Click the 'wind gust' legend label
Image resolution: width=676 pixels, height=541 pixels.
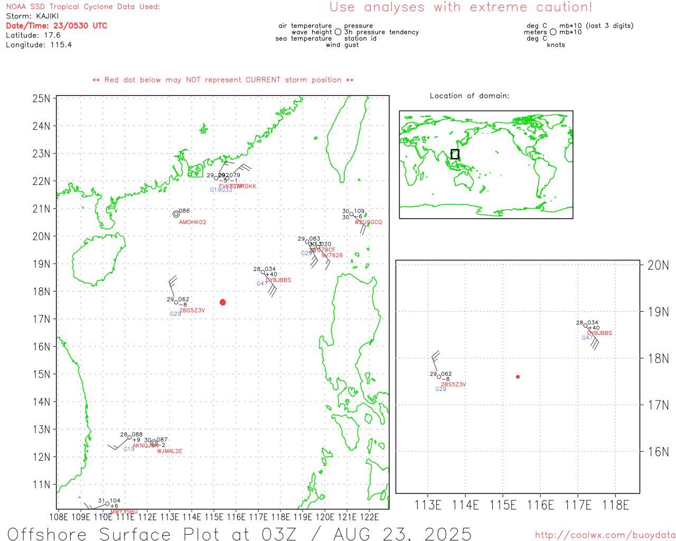pyautogui.click(x=342, y=45)
